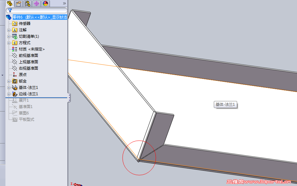Click the feature tree filter field
This screenshot has height=186, width=297.
[x=36, y=11]
